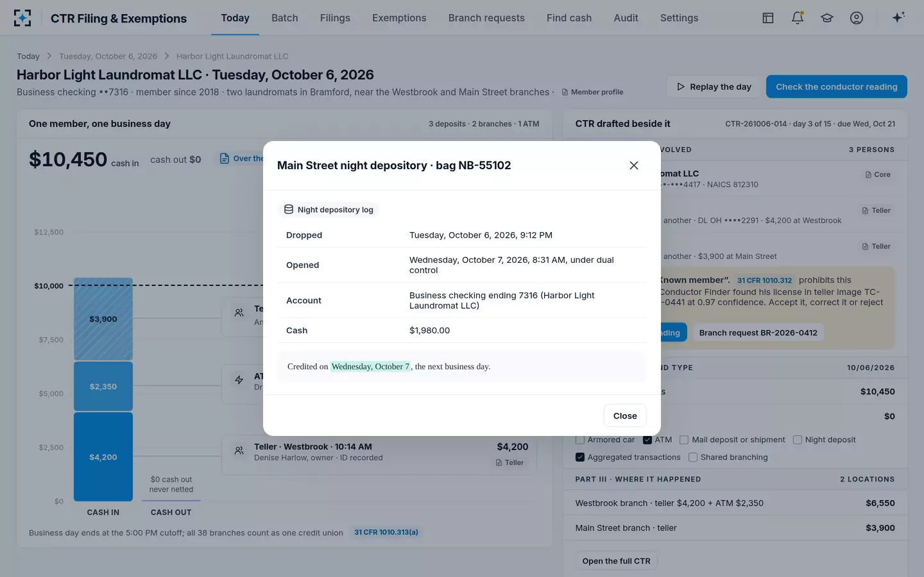Select the $4,200 bar segment in chart
The width and height of the screenshot is (924, 577).
(103, 456)
